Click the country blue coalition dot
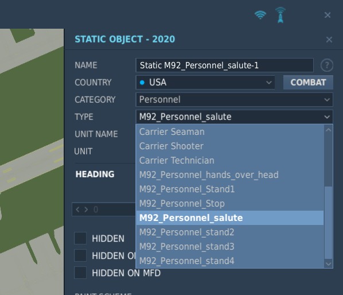Screen dimensions: 343x295 [x=142, y=83]
